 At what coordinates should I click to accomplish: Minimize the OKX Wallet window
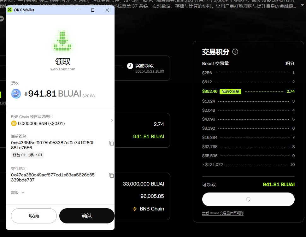pos(78,10)
